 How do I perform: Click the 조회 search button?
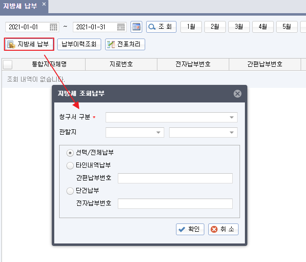pos(161,27)
